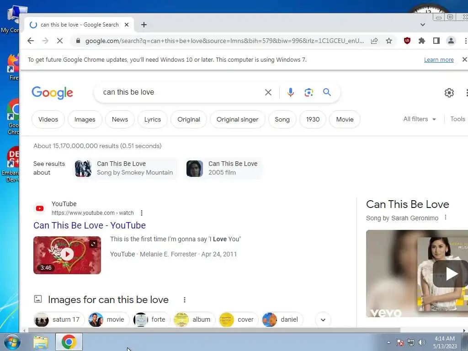Start voice search microphone
The image size is (468, 351).
pos(290,92)
